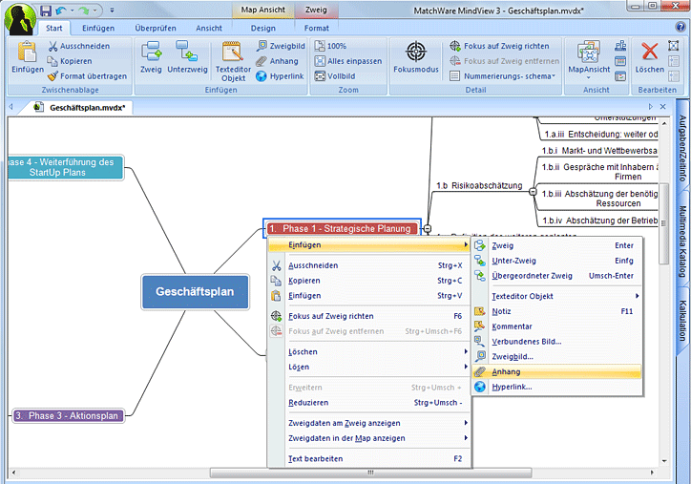Open Texteditor Objekt in ribbon
691x484 pixels.
tap(233, 62)
